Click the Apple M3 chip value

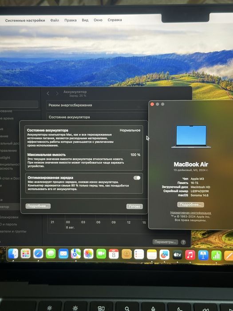197,179
